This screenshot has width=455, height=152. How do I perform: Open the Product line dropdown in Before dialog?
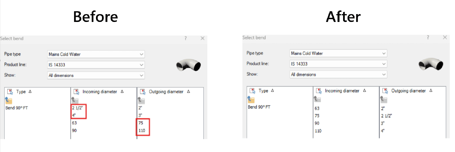[96, 65]
